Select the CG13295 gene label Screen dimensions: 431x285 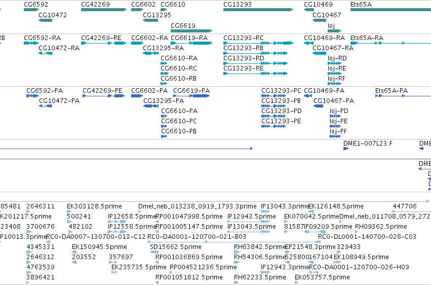[x=157, y=15]
